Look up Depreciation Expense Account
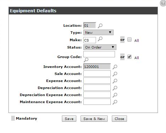Screen dimensions: 166x133 [115, 95]
